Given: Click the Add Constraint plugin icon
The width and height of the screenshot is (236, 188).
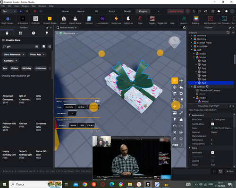Looking at the screenshot, I should (x=211, y=19).
